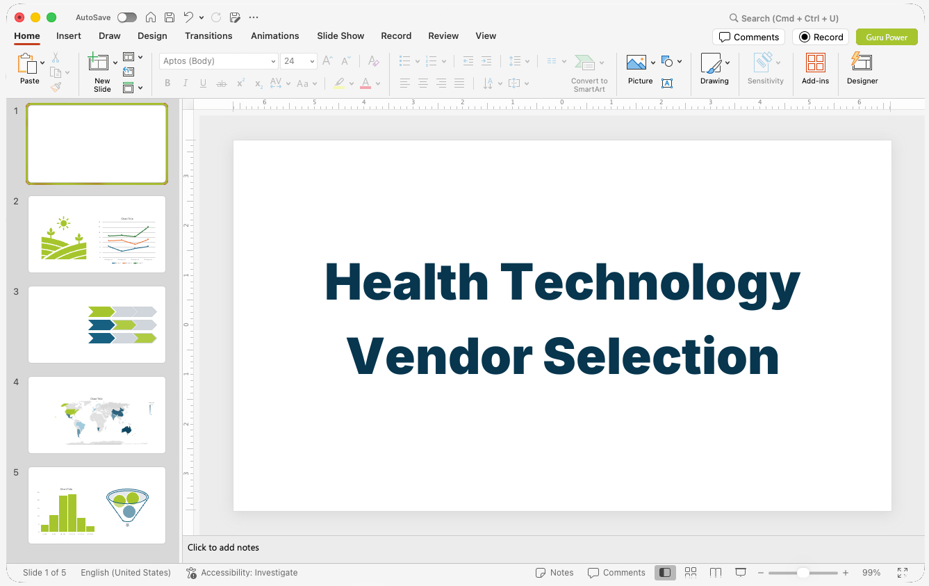The image size is (929, 586).
Task: Click the Reset slide icon
Action: click(x=129, y=72)
